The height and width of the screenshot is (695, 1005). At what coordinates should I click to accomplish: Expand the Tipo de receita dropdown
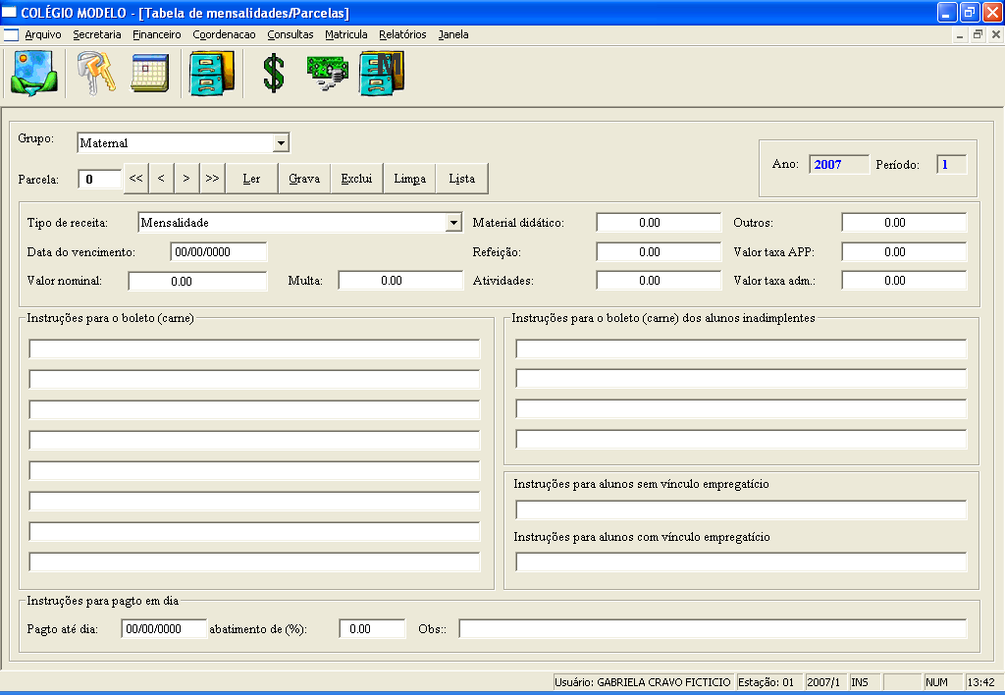(x=452, y=223)
